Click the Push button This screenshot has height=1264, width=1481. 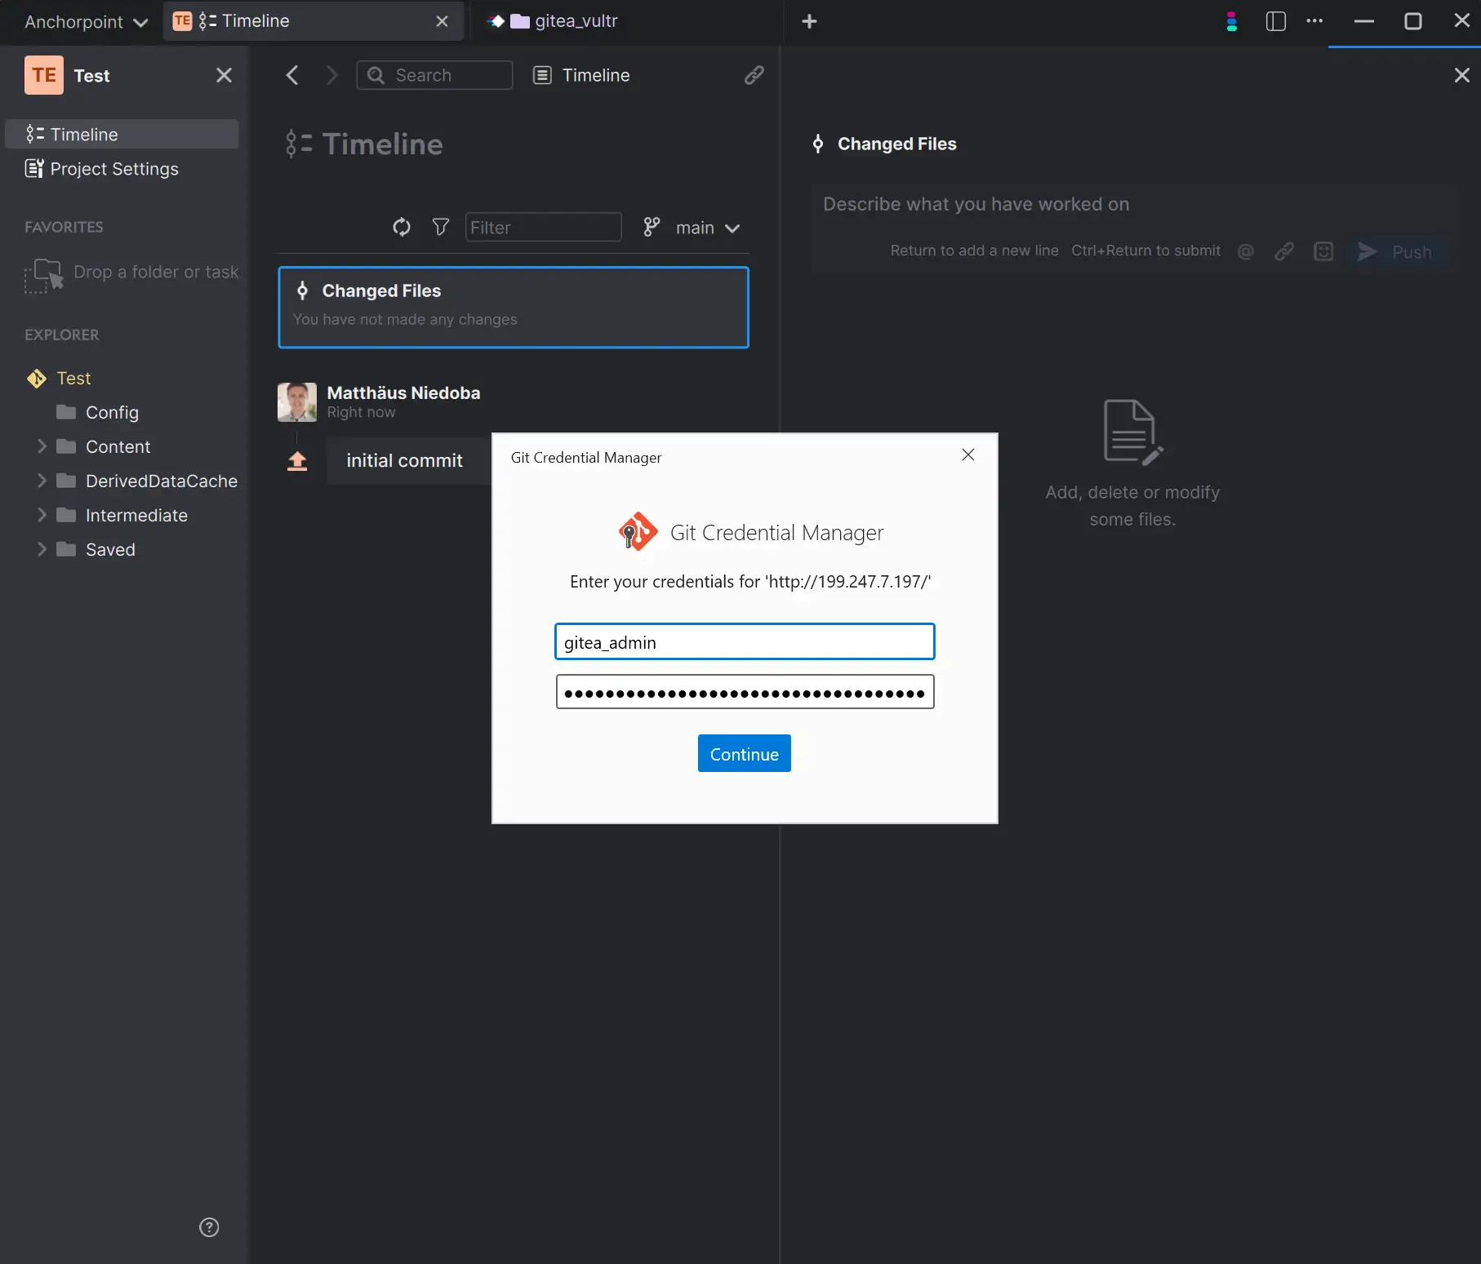(x=1395, y=251)
